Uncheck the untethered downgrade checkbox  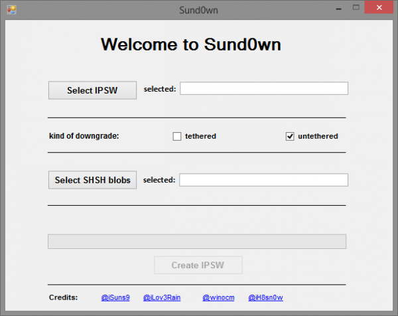(x=290, y=136)
